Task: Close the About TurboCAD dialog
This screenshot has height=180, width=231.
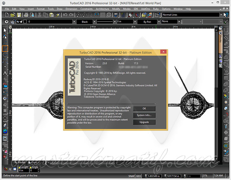Action: 164,52
